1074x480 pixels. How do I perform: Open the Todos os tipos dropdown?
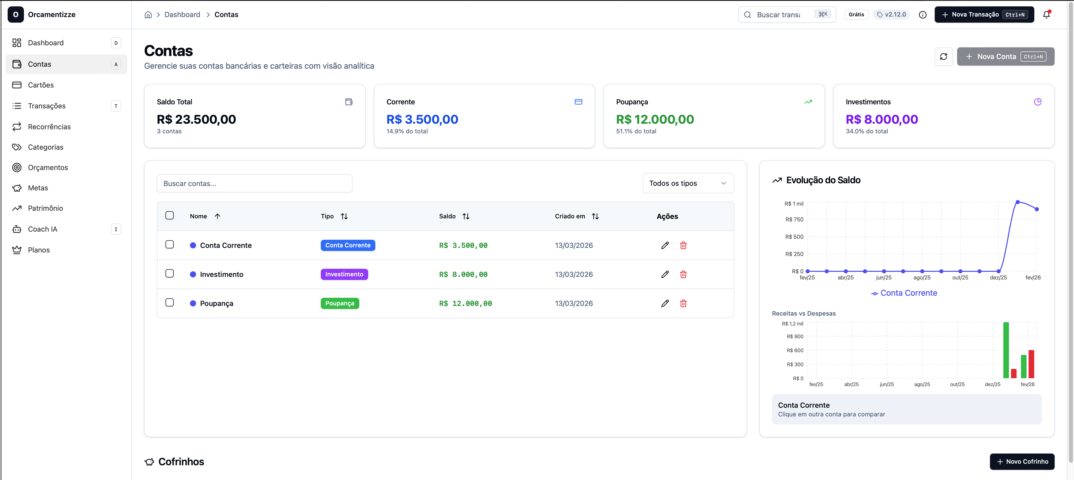coord(688,183)
